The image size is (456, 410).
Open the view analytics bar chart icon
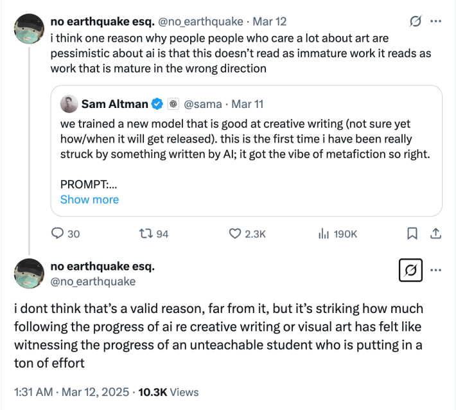coord(324,234)
